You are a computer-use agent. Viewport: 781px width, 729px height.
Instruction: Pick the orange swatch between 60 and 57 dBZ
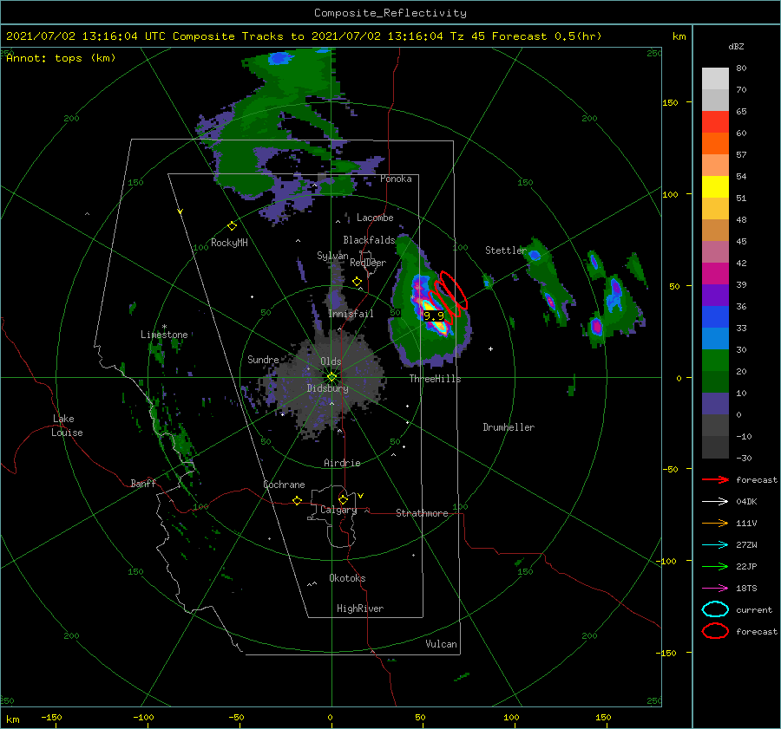pos(715,144)
